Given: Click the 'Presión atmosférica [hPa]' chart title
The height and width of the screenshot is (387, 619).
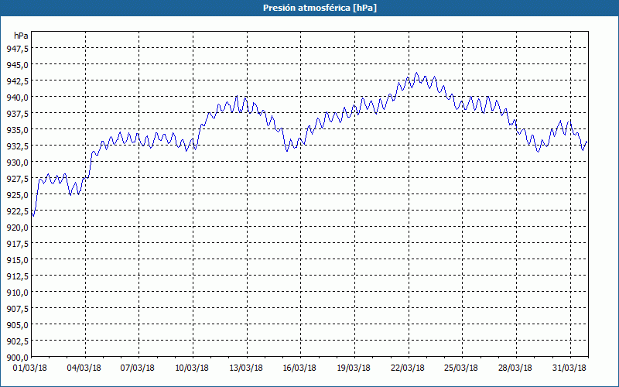Looking at the screenshot, I should click(320, 8).
